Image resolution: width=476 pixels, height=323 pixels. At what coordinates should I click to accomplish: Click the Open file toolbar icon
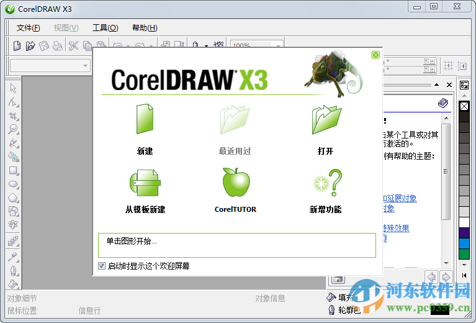30,46
